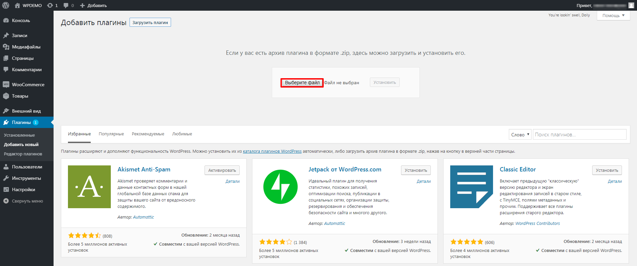Image resolution: width=637 pixels, height=266 pixels.
Task: Open the Слово search type dropdown
Action: [x=520, y=134]
